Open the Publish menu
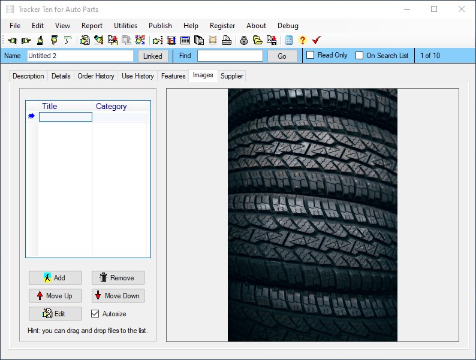The image size is (476, 360). pyautogui.click(x=160, y=26)
